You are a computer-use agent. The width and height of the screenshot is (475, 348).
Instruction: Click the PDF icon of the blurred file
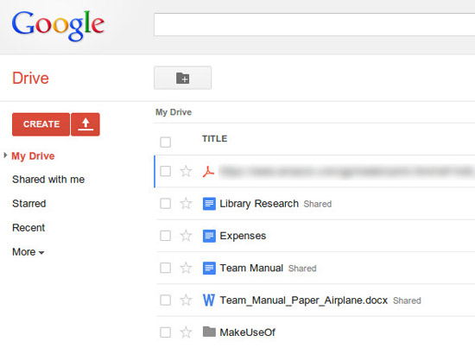coord(208,172)
